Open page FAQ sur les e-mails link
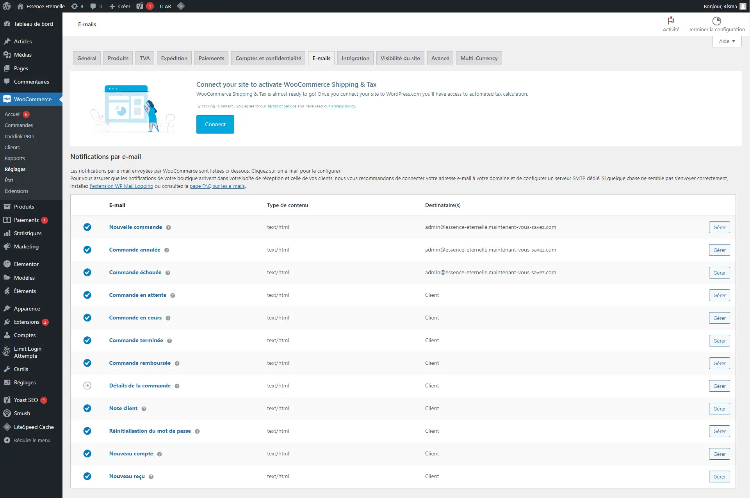This screenshot has width=750, height=498. 217,186
